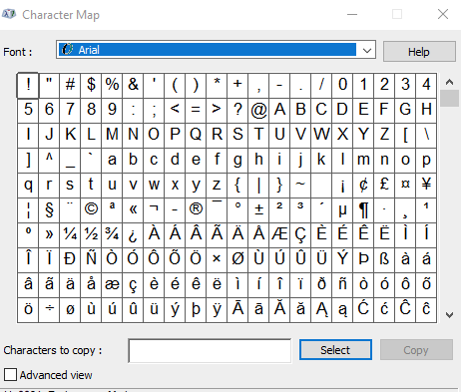This screenshot has height=392, width=461.
Task: Select the sharp s ß character
Action: [384, 260]
